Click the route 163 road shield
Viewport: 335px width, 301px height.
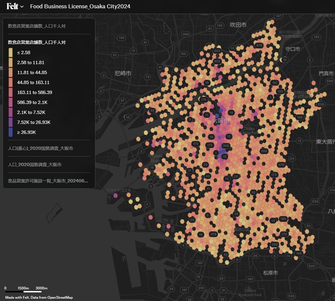280,91
